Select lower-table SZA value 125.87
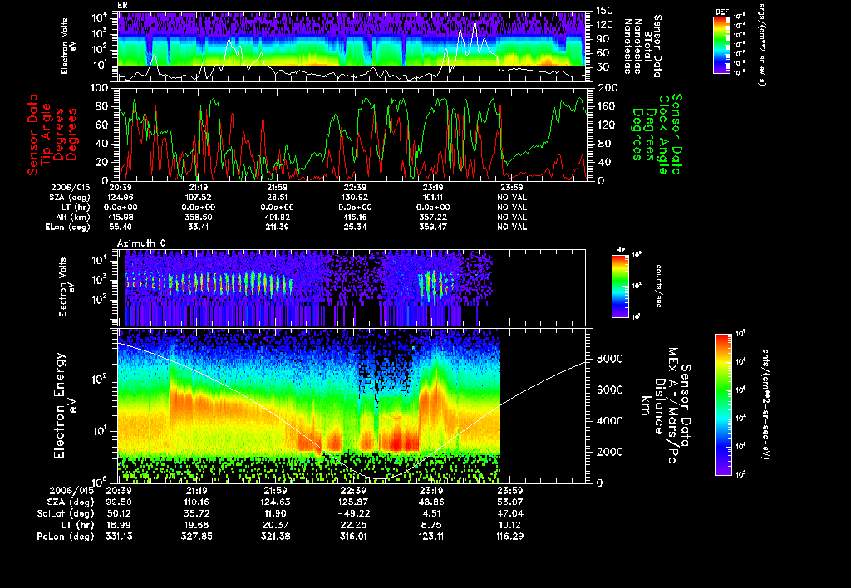 353,502
